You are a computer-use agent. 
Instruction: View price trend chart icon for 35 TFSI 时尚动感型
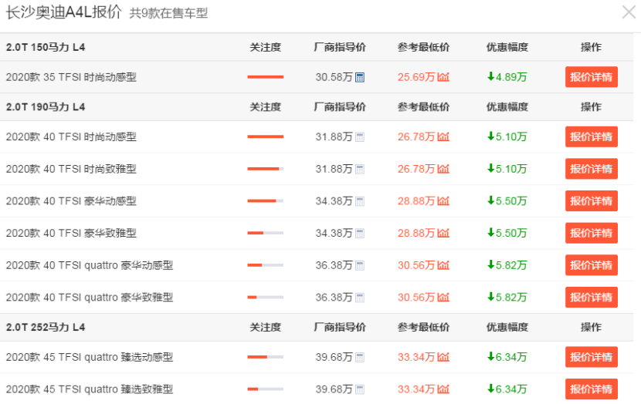[443, 77]
